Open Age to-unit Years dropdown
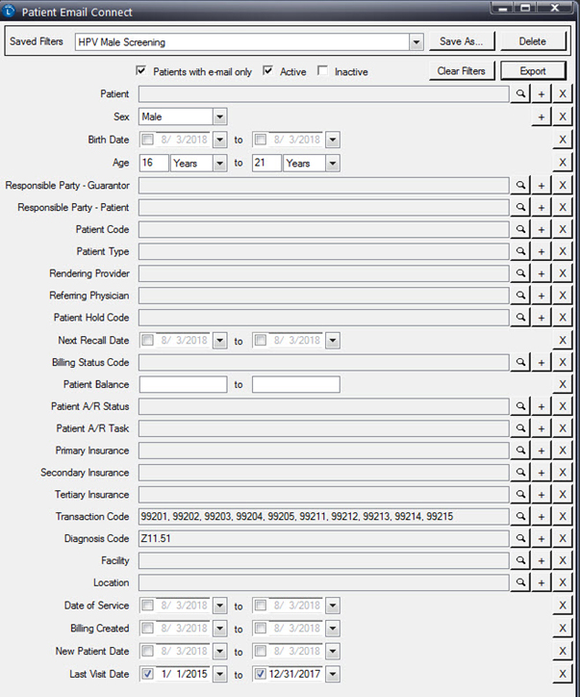 333,163
